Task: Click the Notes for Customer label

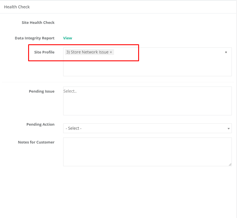Action: (x=36, y=142)
